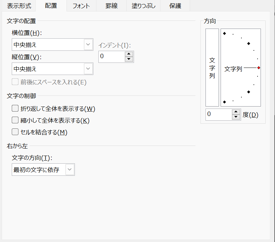The width and height of the screenshot is (275, 242).
Task: Open the 横位置 dropdown list
Action: 88,44
